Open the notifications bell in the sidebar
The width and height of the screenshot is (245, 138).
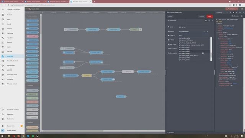(12, 126)
